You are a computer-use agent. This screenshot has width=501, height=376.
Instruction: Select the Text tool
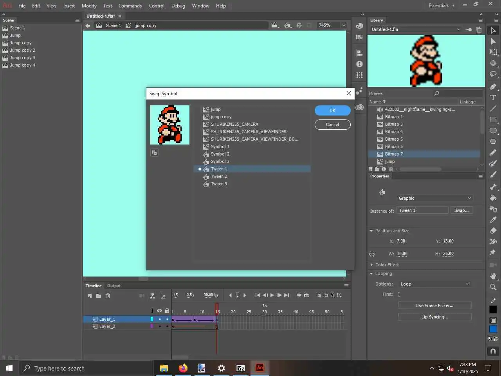pos(493,98)
